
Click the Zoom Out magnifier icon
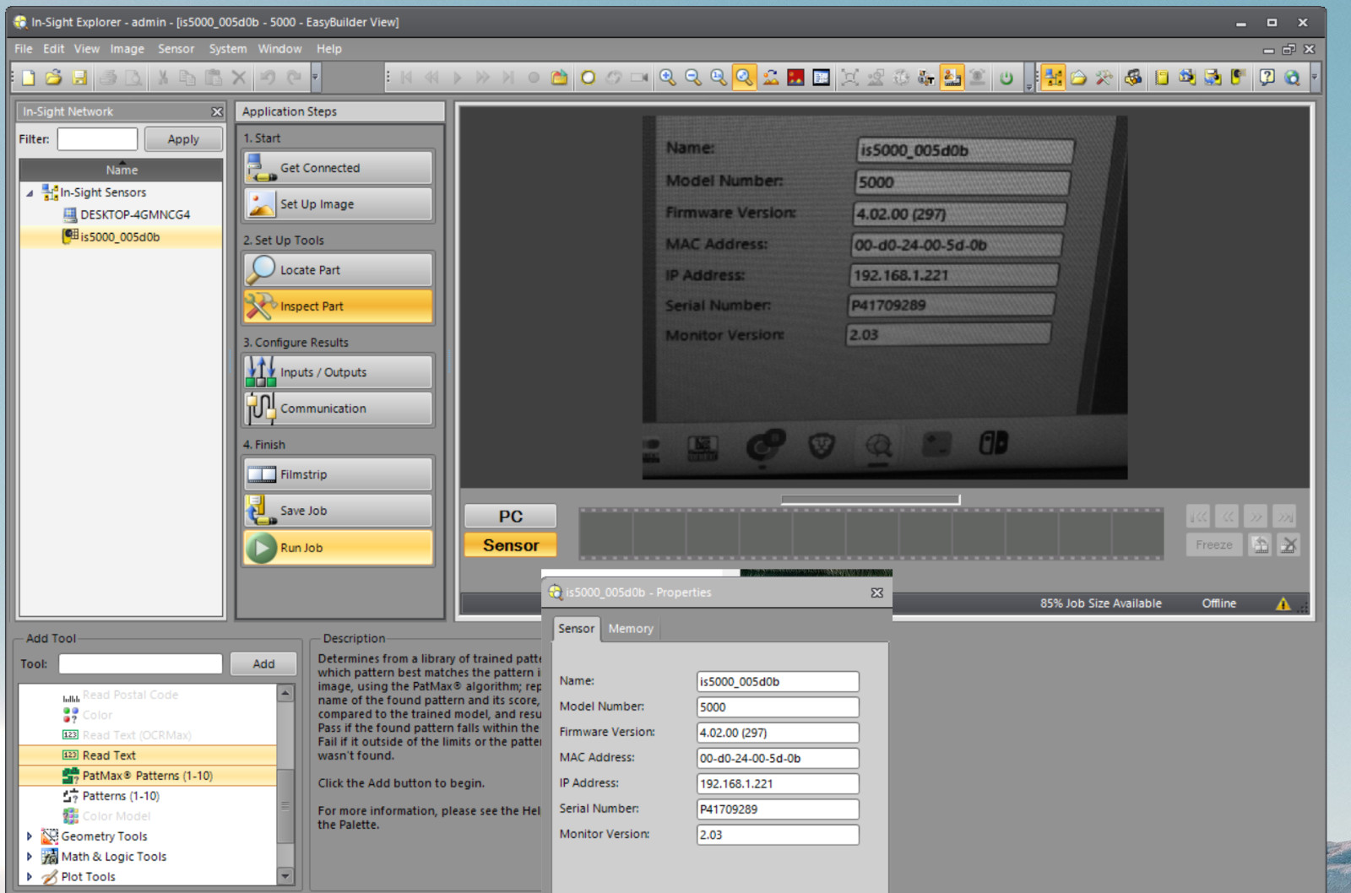pyautogui.click(x=692, y=78)
